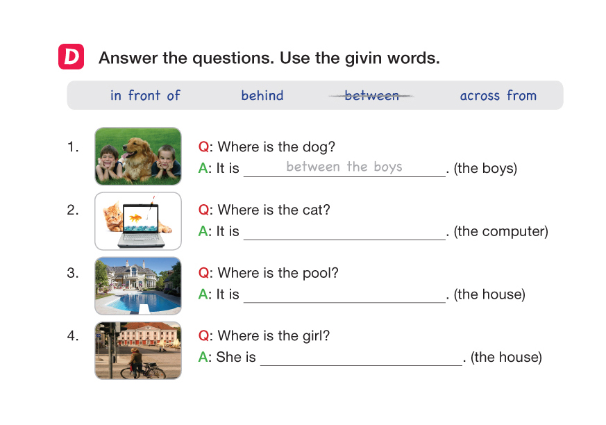Click the crossed-out word "between"
The width and height of the screenshot is (606, 425).
371,96
